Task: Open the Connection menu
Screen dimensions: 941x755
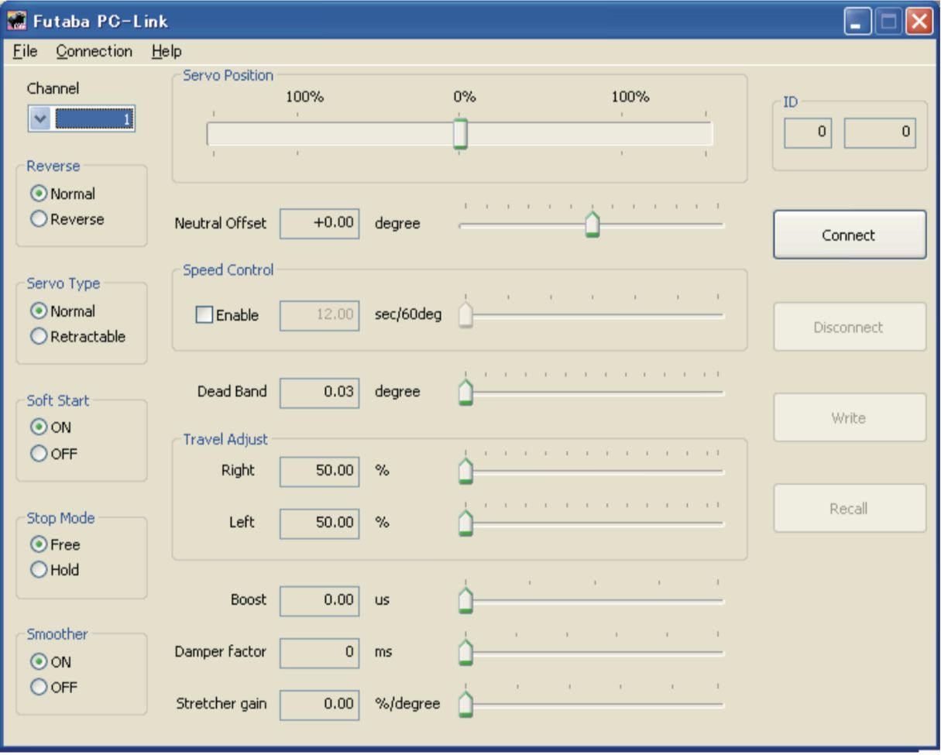Action: pyautogui.click(x=94, y=51)
